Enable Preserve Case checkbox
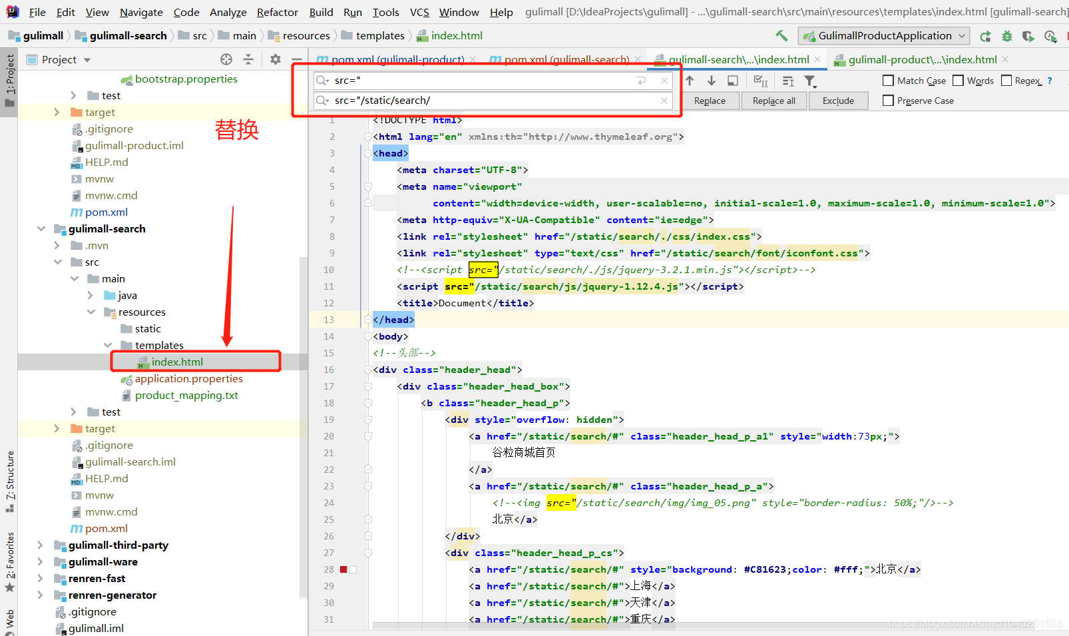This screenshot has width=1069, height=636. (888, 101)
